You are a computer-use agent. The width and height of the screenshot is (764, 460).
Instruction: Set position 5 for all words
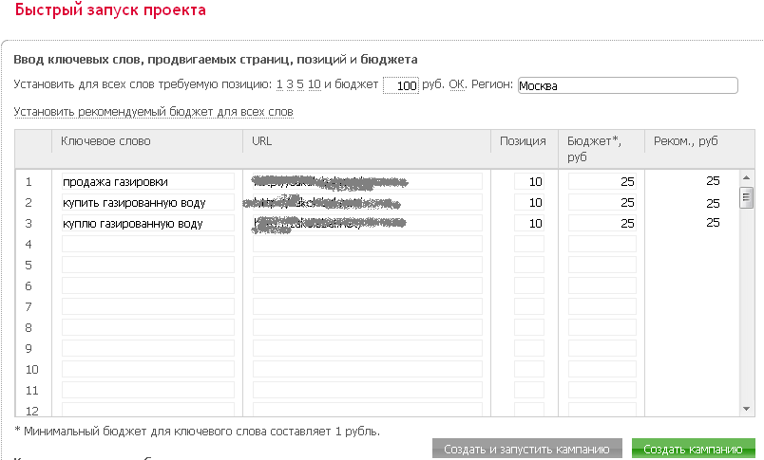(x=300, y=85)
